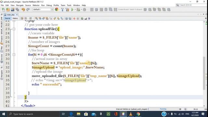This screenshot has width=208, height=117.
Task: Click the Save All toolbar icon
Action: (x=17, y=9)
